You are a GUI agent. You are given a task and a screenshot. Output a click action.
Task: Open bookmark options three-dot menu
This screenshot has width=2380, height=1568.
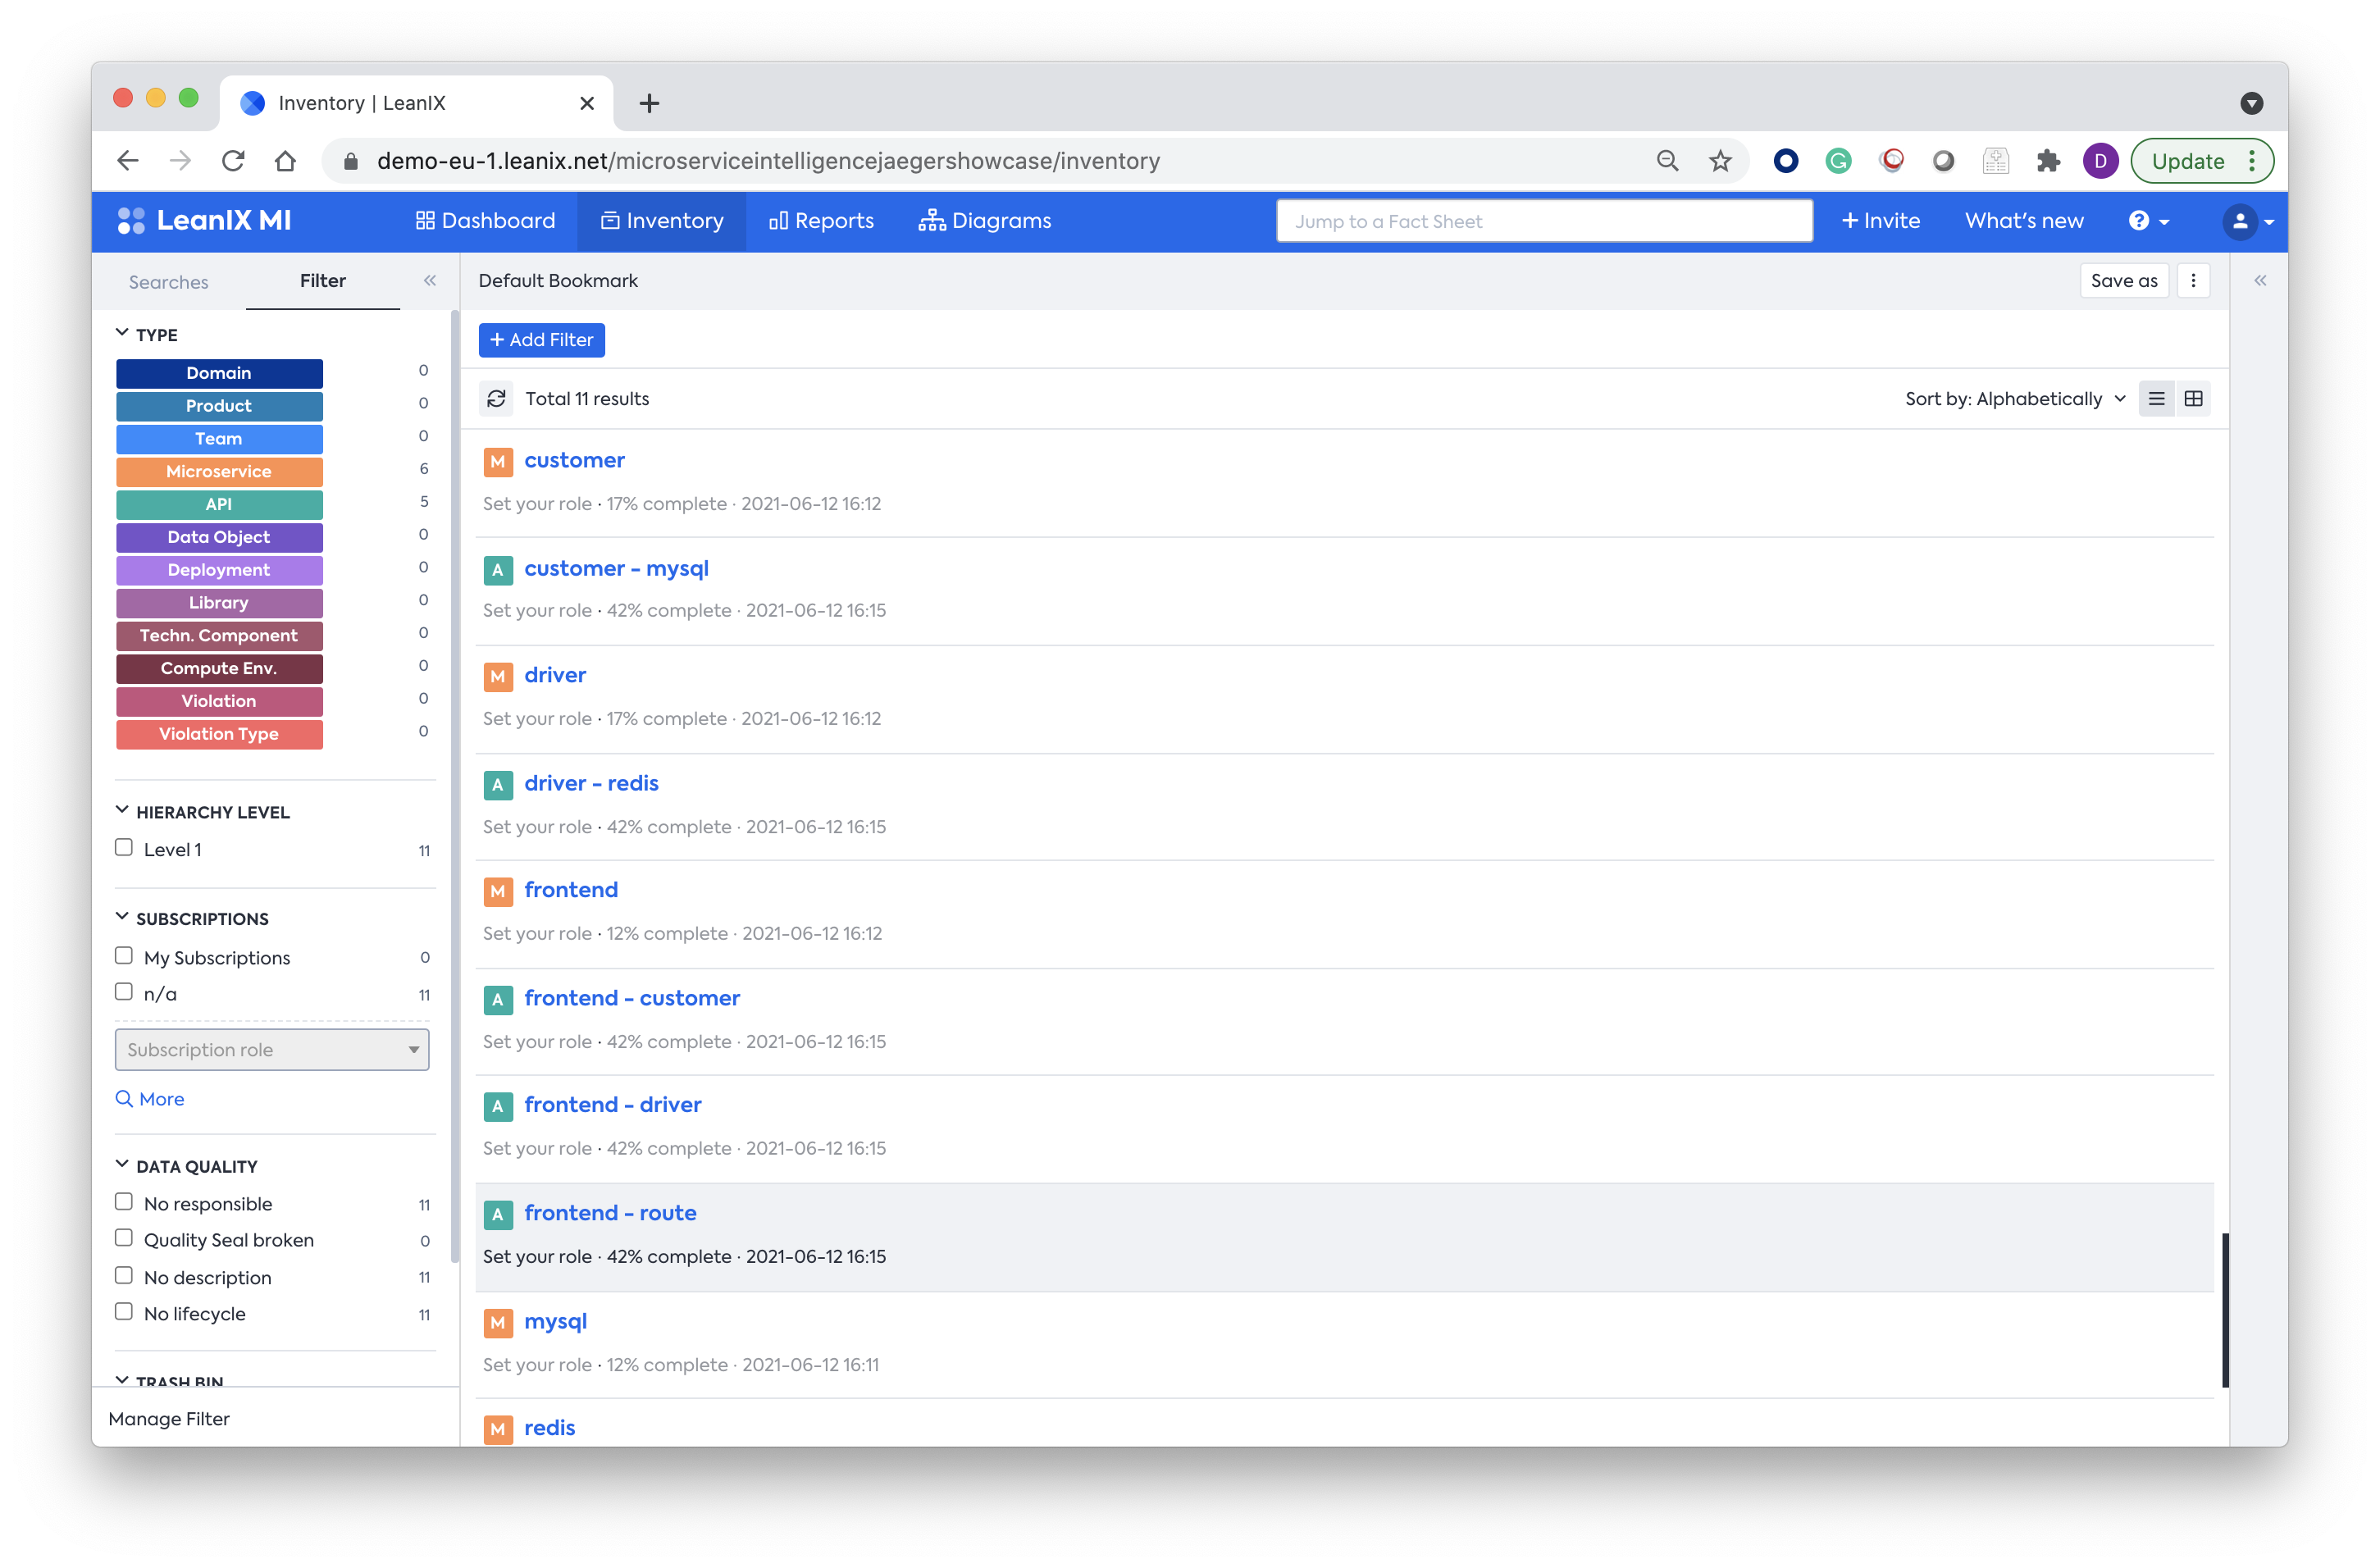2193,281
